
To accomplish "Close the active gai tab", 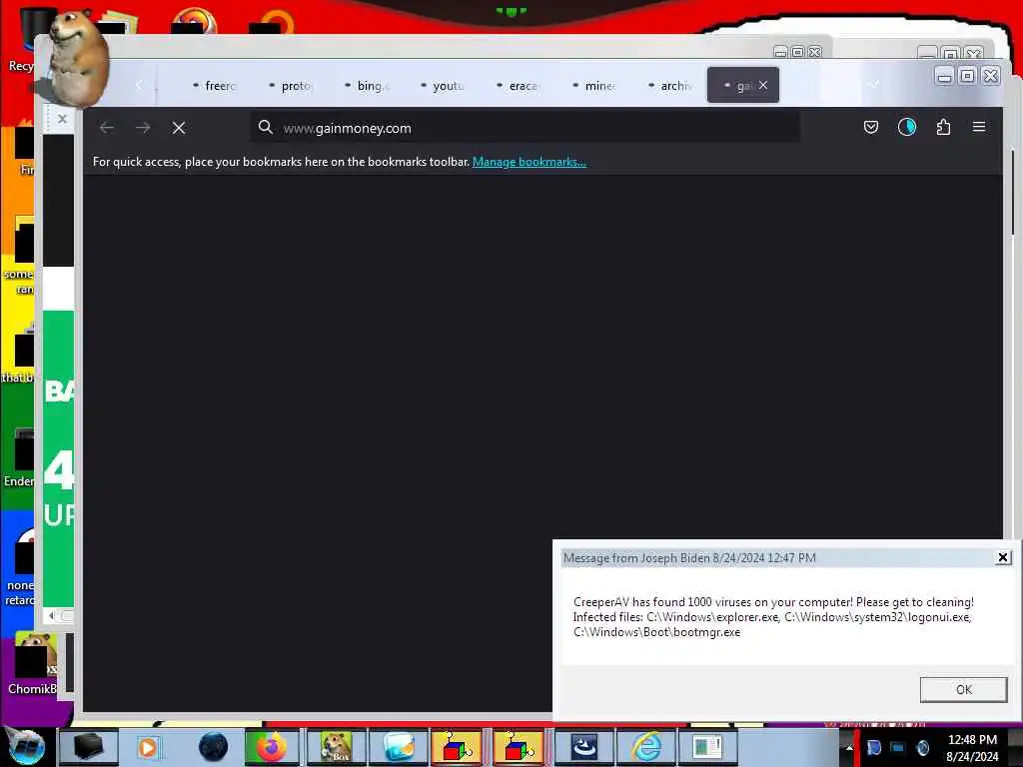I will [x=763, y=86].
